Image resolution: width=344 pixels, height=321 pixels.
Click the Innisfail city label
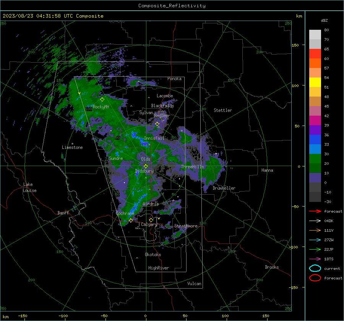[154, 138]
